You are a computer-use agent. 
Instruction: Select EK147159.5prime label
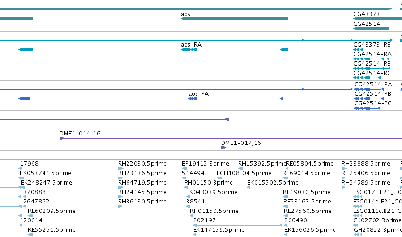(219, 230)
